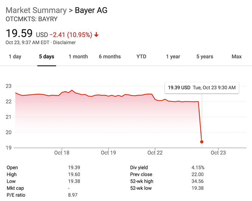Click the Oct 22 axis label
Viewport: 252px width, 201px height.
(155, 153)
